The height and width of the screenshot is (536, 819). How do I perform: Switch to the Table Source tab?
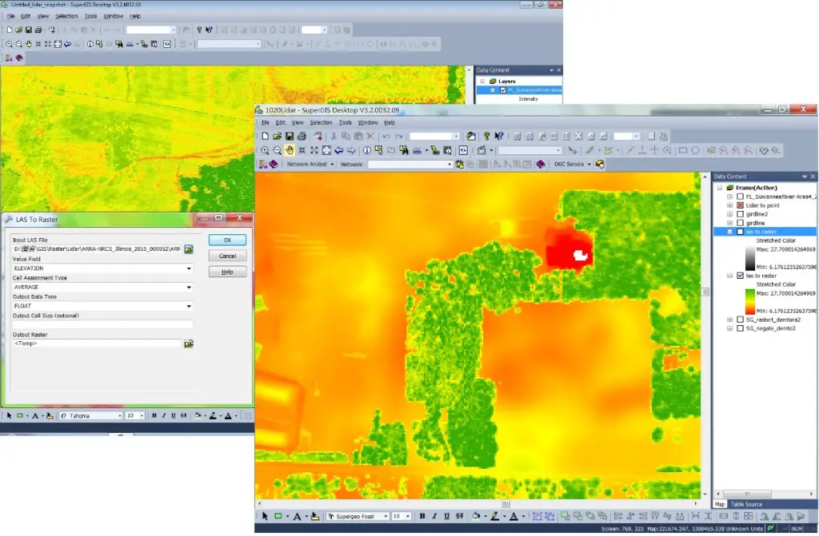[x=746, y=504]
